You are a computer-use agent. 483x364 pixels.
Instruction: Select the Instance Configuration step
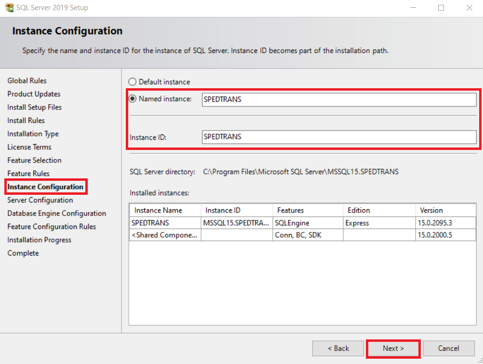[45, 187]
